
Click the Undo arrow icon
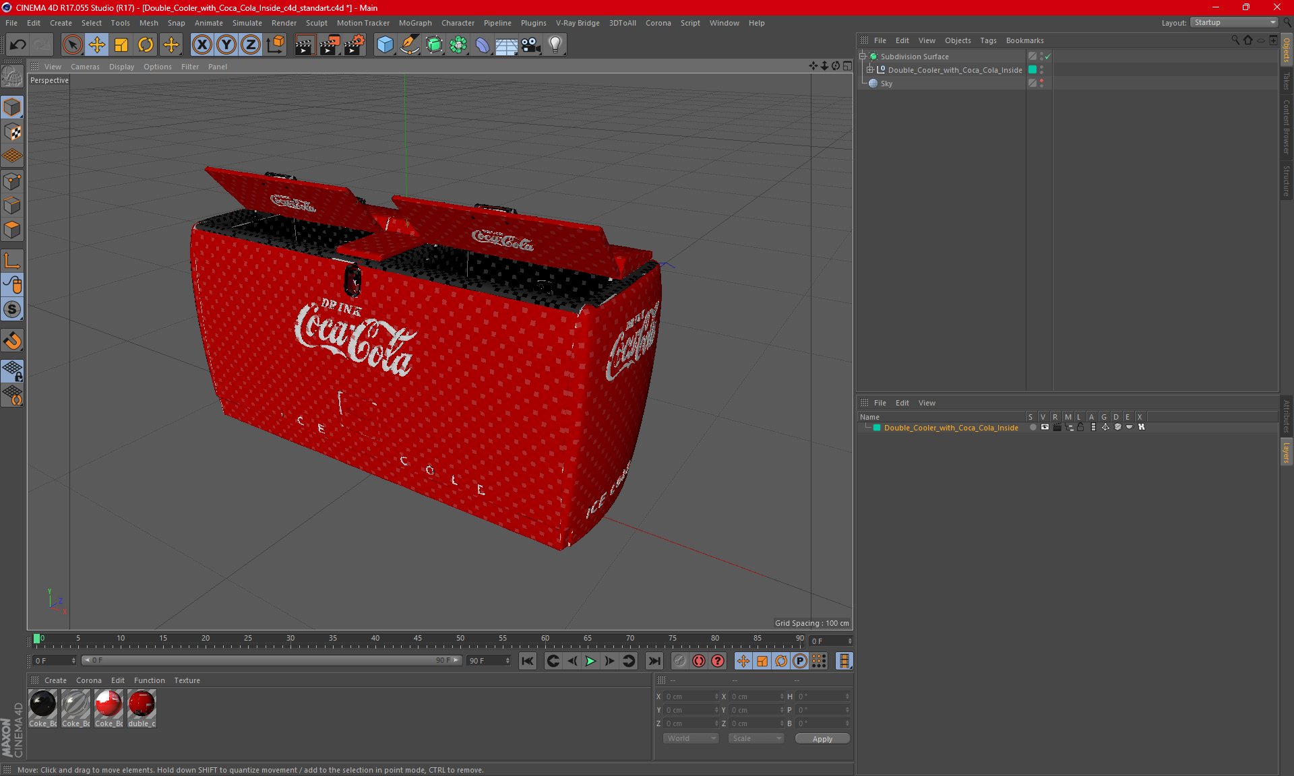pos(18,45)
